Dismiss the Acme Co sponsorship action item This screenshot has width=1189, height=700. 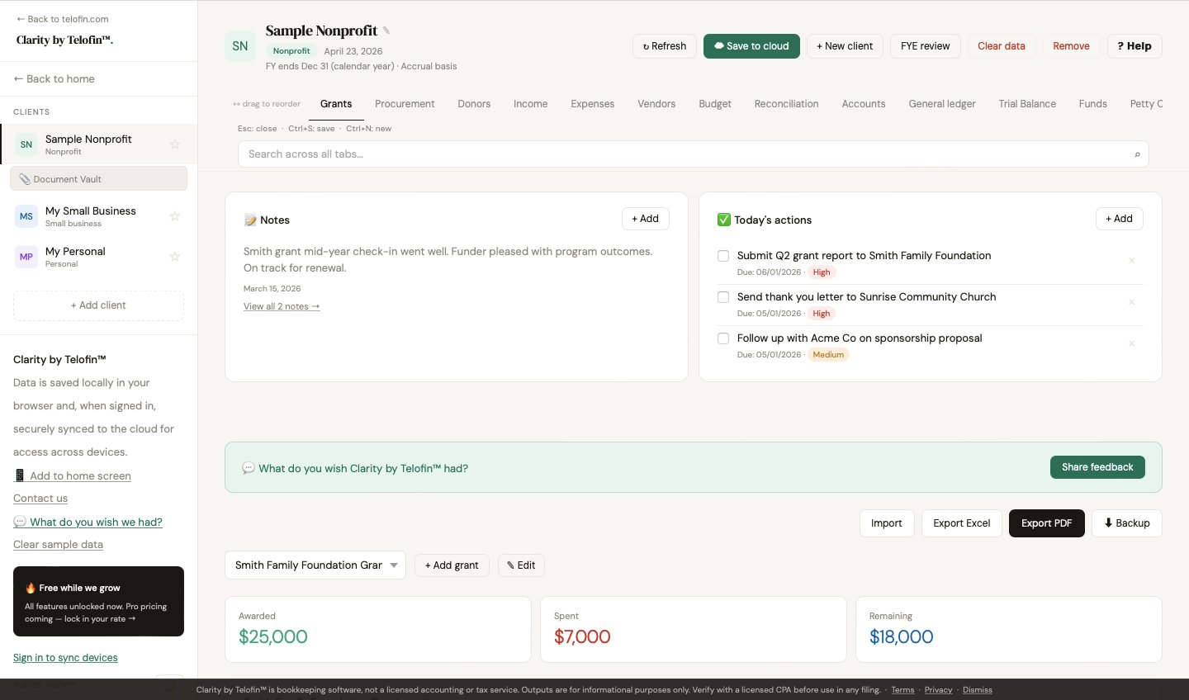[1131, 343]
